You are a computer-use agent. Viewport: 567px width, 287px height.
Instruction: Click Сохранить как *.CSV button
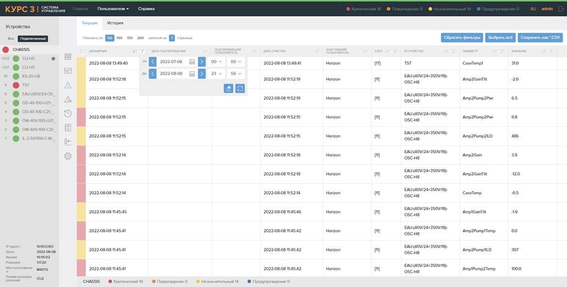(540, 37)
